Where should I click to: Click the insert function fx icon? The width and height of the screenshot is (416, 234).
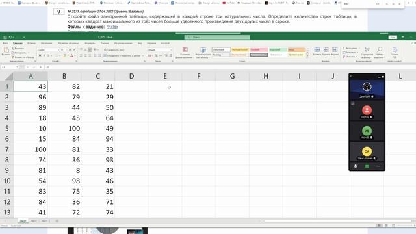coord(40,67)
